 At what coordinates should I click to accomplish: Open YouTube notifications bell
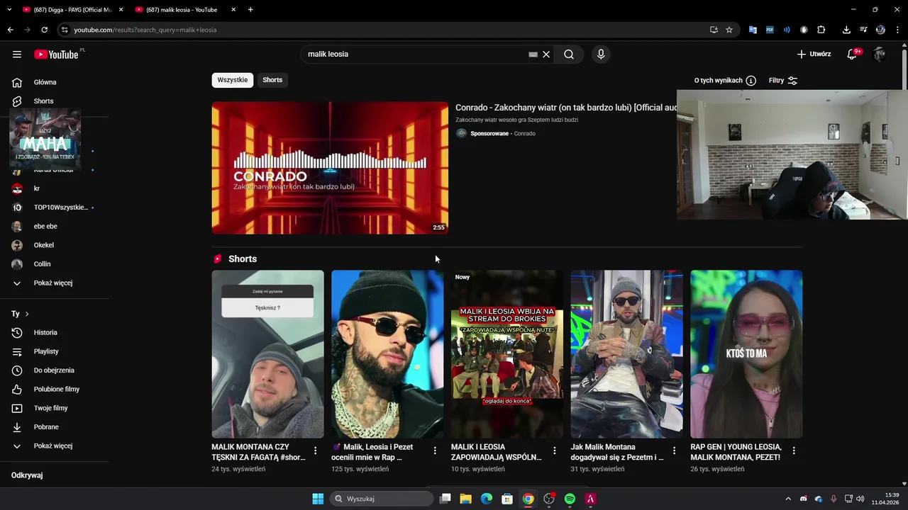(853, 54)
